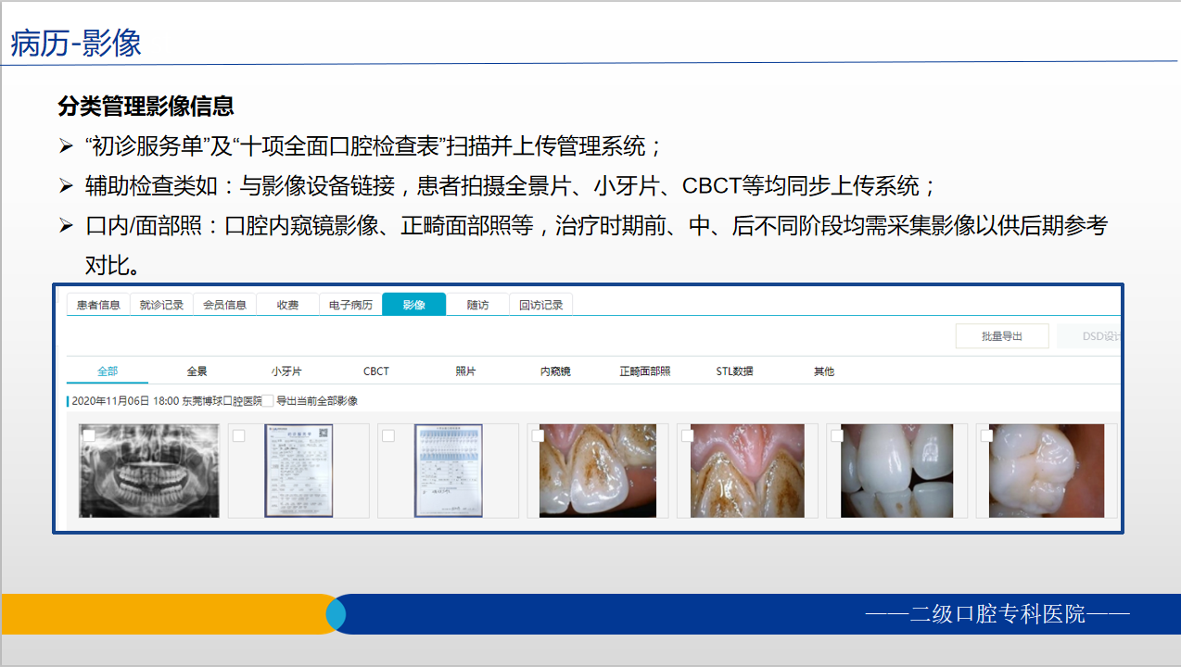View the CBCT image category
This screenshot has height=667, width=1181.
[376, 370]
